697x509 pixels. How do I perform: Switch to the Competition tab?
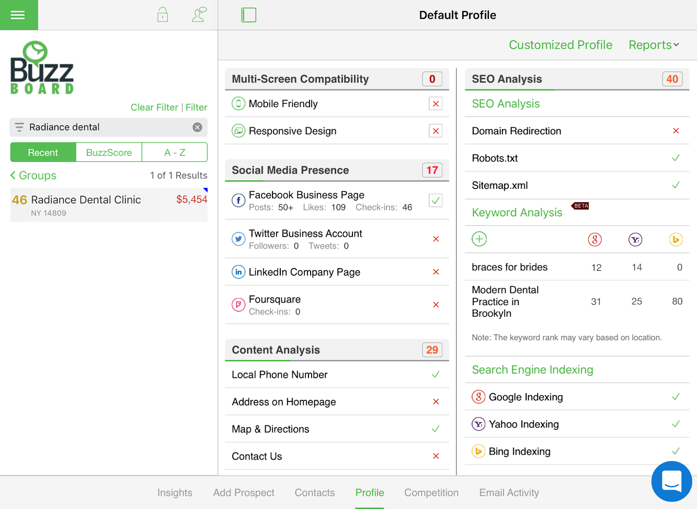431,493
